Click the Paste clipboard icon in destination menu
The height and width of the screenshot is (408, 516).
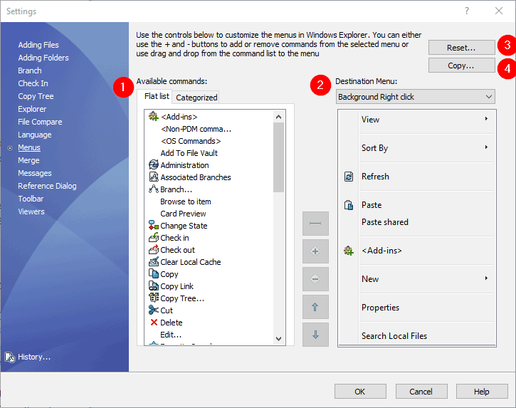pyautogui.click(x=349, y=205)
